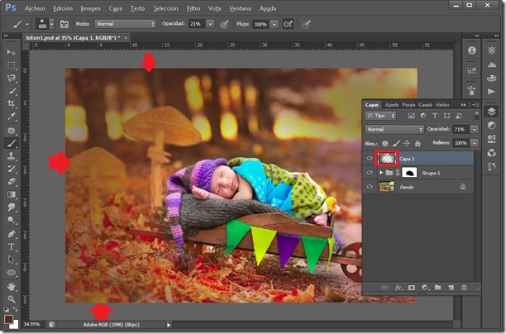Toggle the airbrush icon next to Flujo

click(x=288, y=24)
